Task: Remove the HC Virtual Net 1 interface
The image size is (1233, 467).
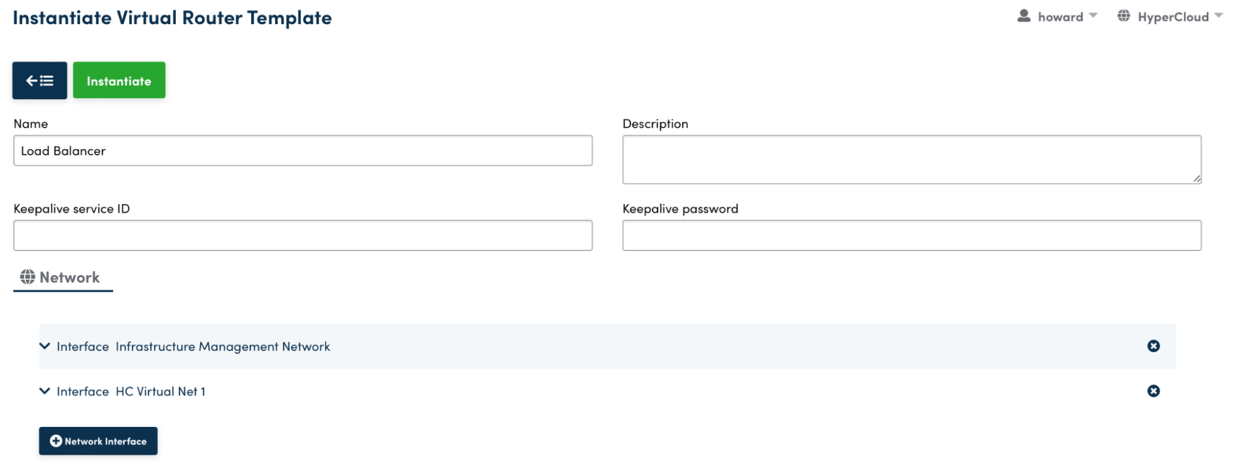Action: coord(1153,391)
